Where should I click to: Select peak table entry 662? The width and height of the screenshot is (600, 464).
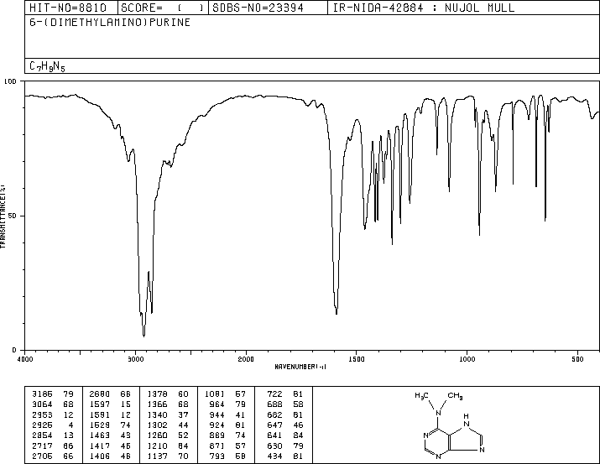[285, 414]
